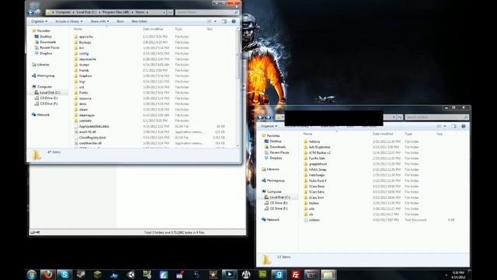The height and width of the screenshot is (280, 497).
Task: Open Dreamweaver icon in taskbar
Action: [262, 275]
